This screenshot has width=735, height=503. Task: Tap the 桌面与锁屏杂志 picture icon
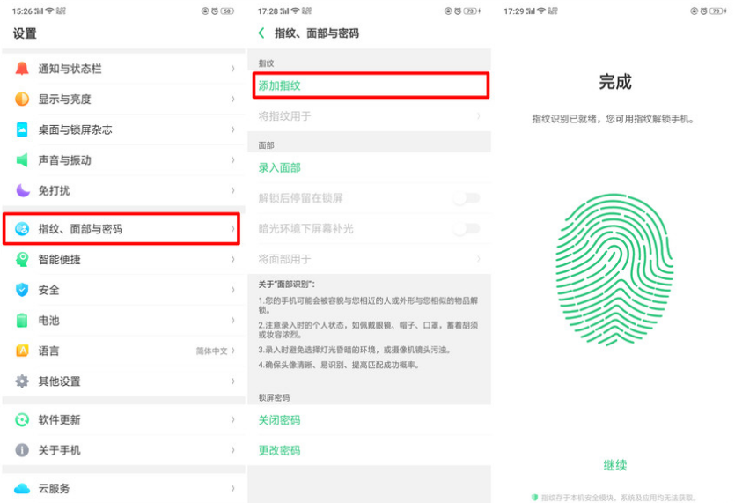(x=22, y=129)
